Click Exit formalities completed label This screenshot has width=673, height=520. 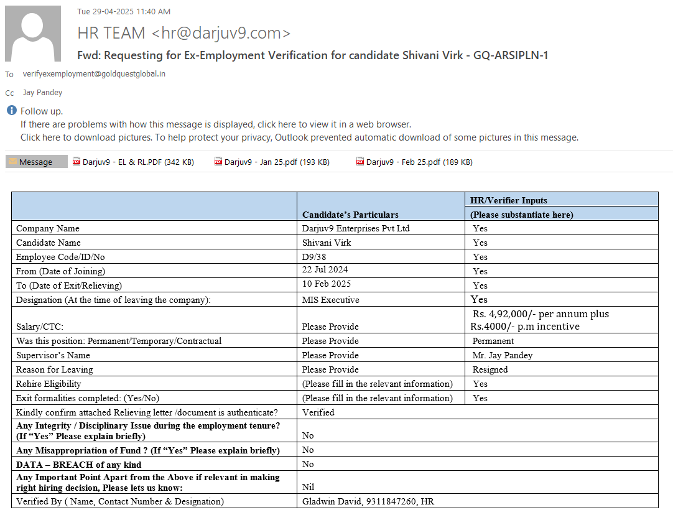click(x=88, y=397)
